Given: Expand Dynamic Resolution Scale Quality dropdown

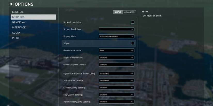Looking at the screenshot, I should [x=116, y=74].
